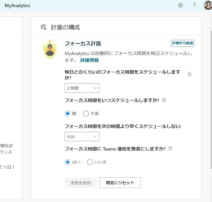
Task: Open the 9:30 start time dropdown
Action: point(82,137)
